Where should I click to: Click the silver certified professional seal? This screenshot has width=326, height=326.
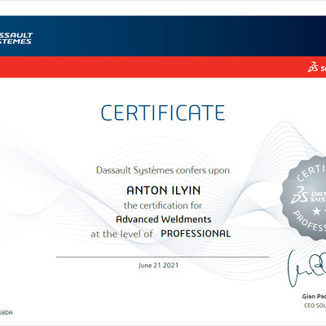pyautogui.click(x=304, y=198)
